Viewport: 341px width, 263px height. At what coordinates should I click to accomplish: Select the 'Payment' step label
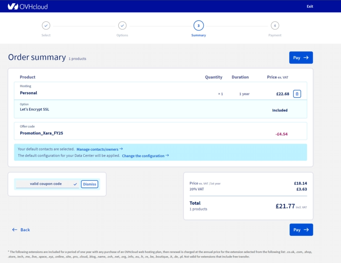pyautogui.click(x=275, y=35)
